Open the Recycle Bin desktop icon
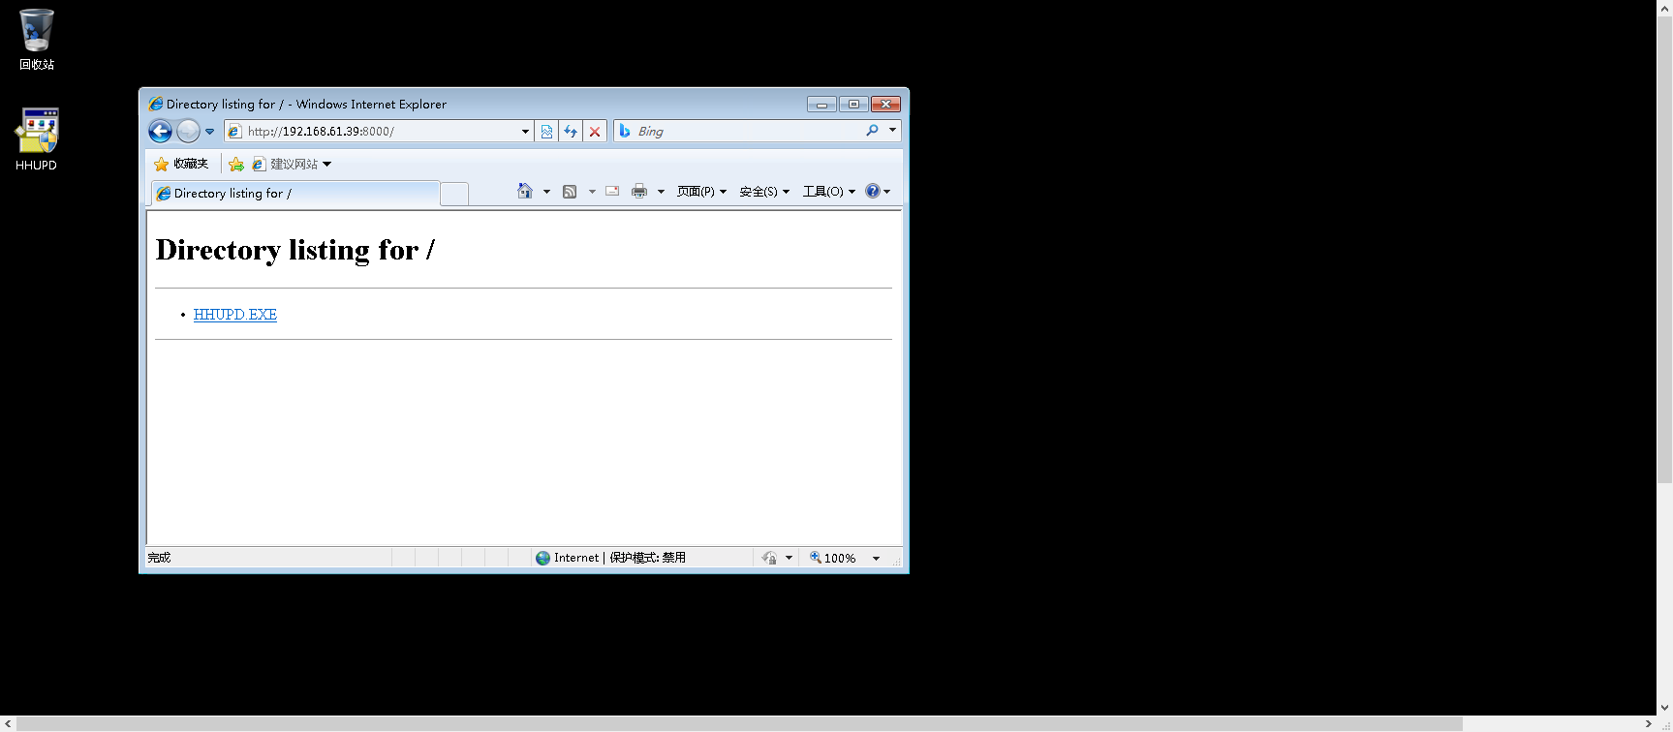This screenshot has height=732, width=1673. click(x=37, y=39)
